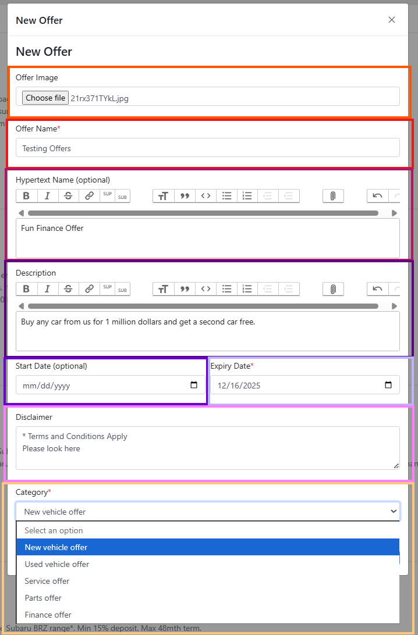
Task: Toggle code formatting in the Description toolbar
Action: coord(206,289)
